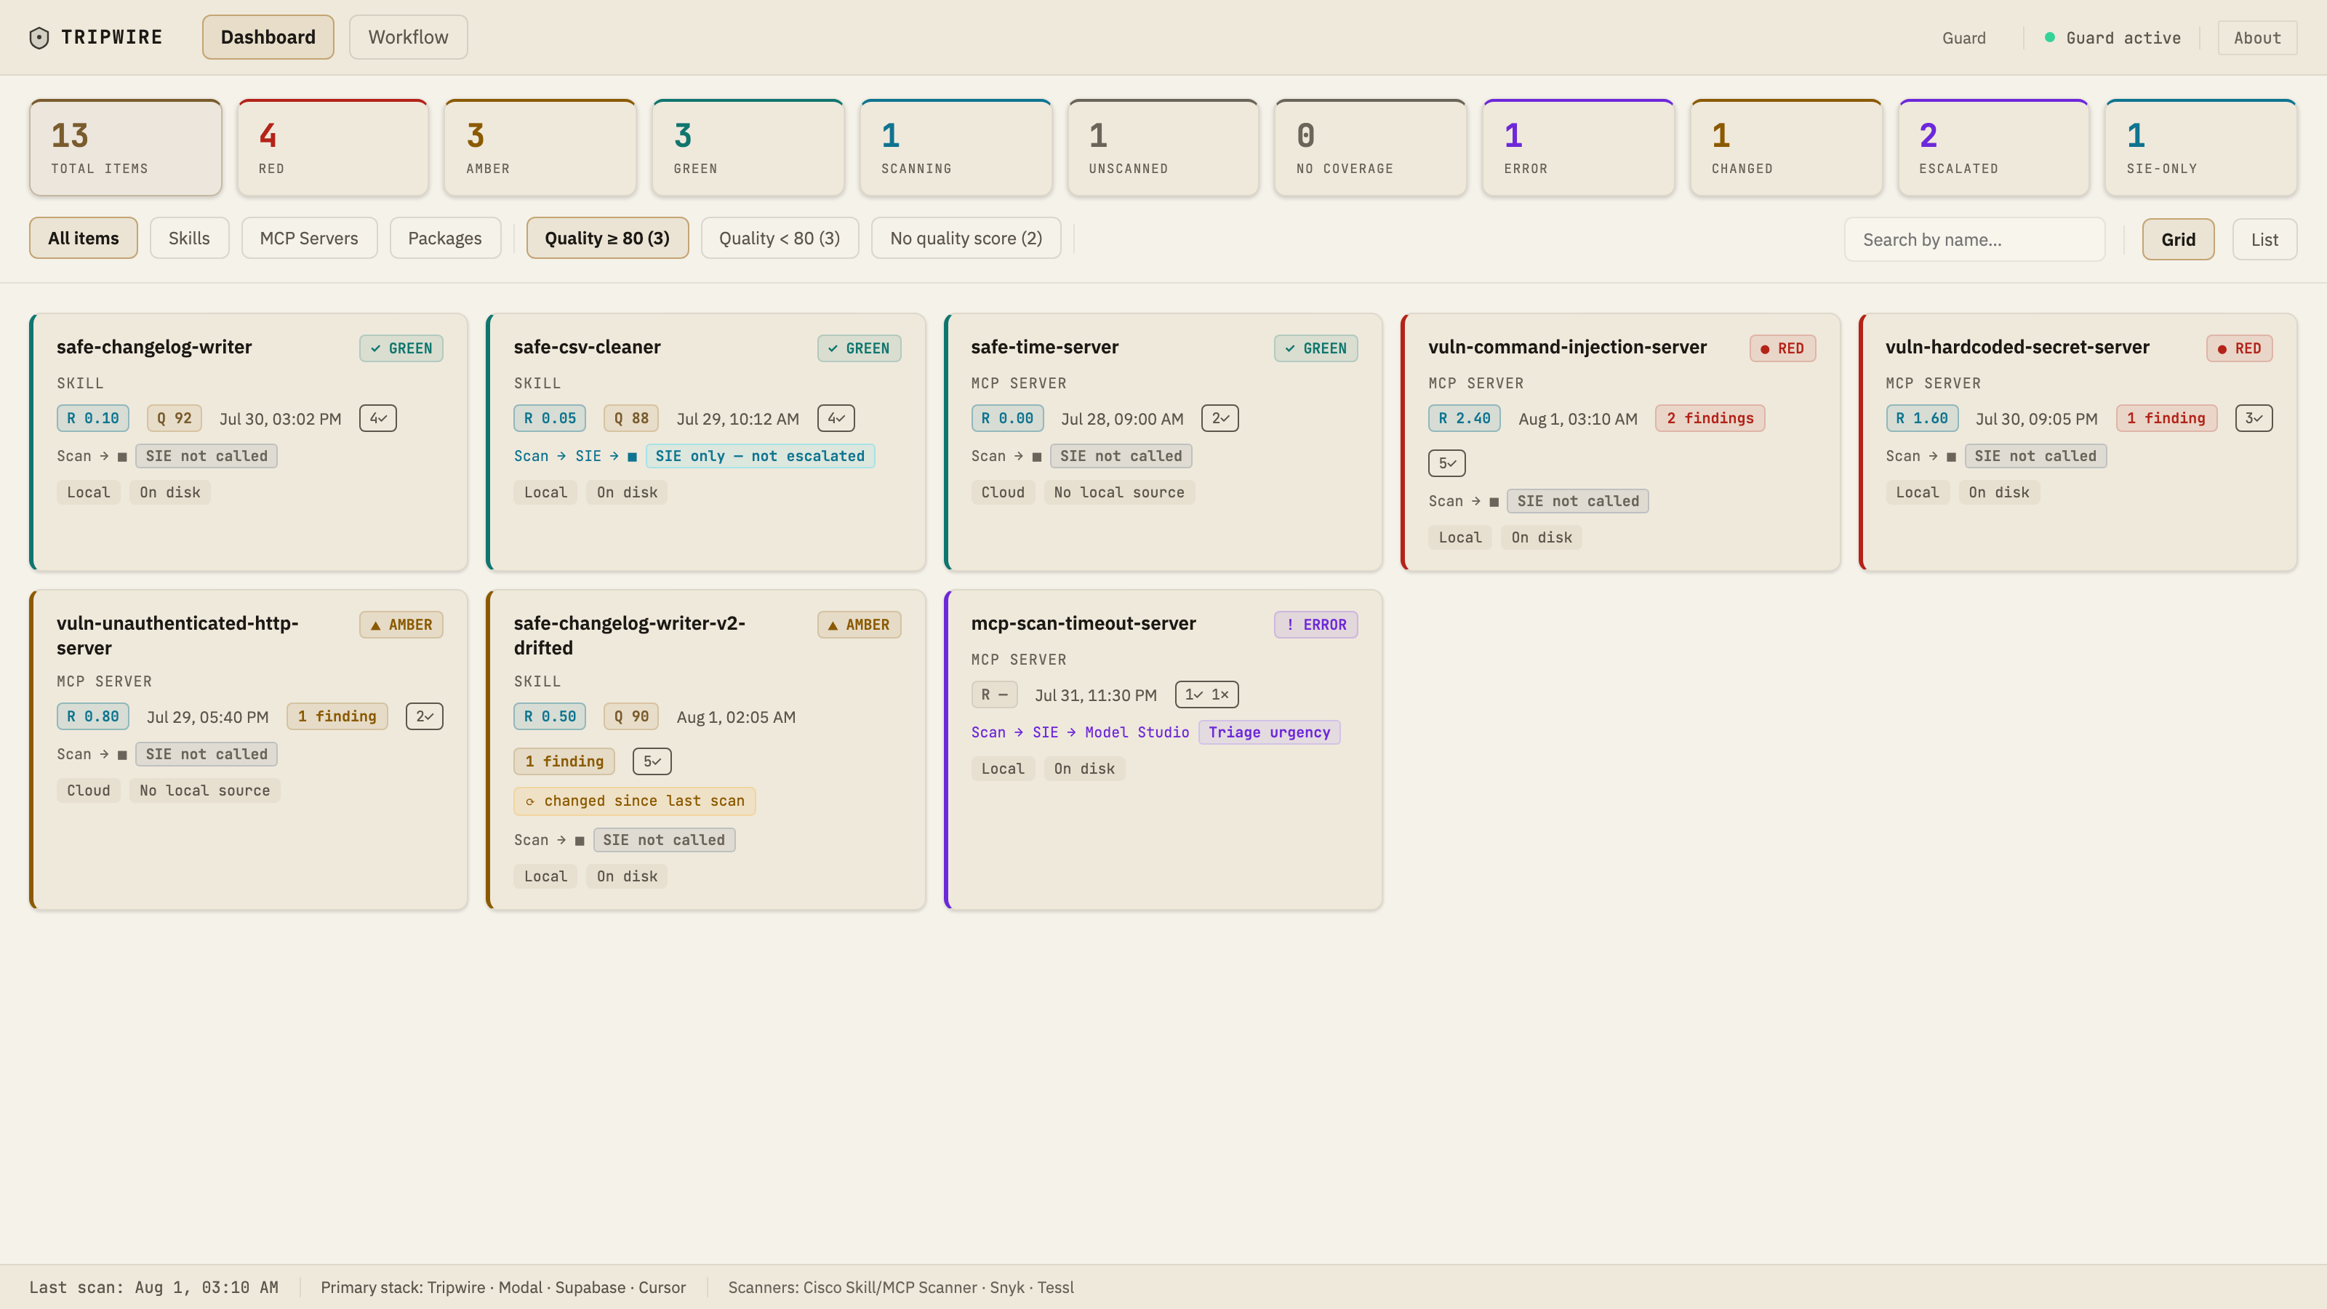This screenshot has width=2327, height=1309.
Task: Filter by the 4 Red stat card
Action: point(332,147)
